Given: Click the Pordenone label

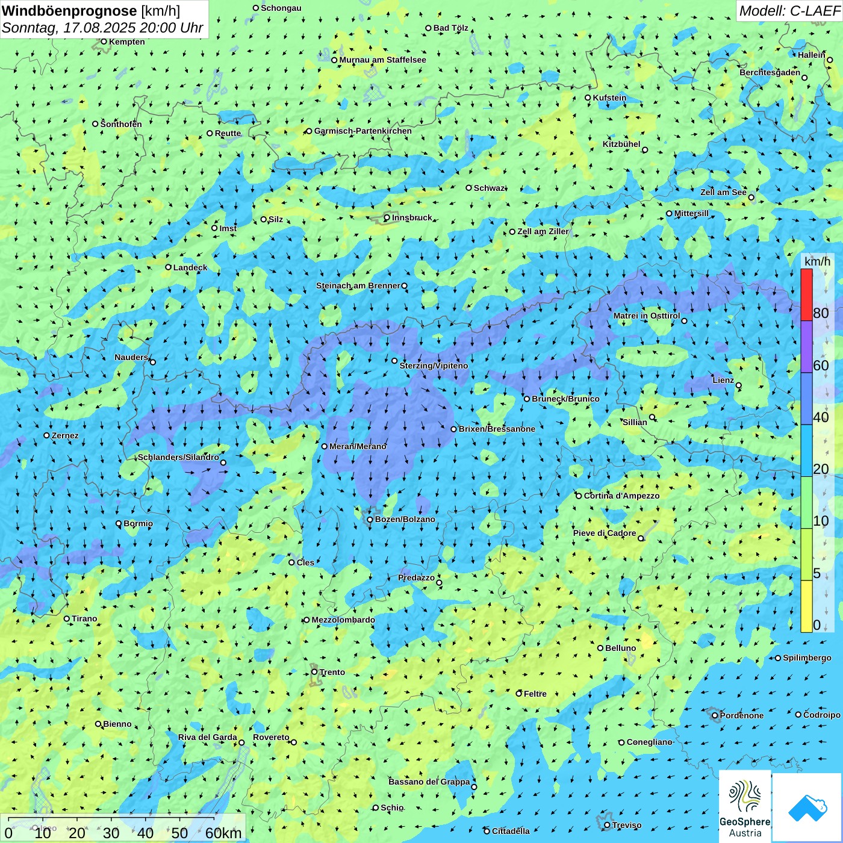Looking at the screenshot, I should pos(742,715).
